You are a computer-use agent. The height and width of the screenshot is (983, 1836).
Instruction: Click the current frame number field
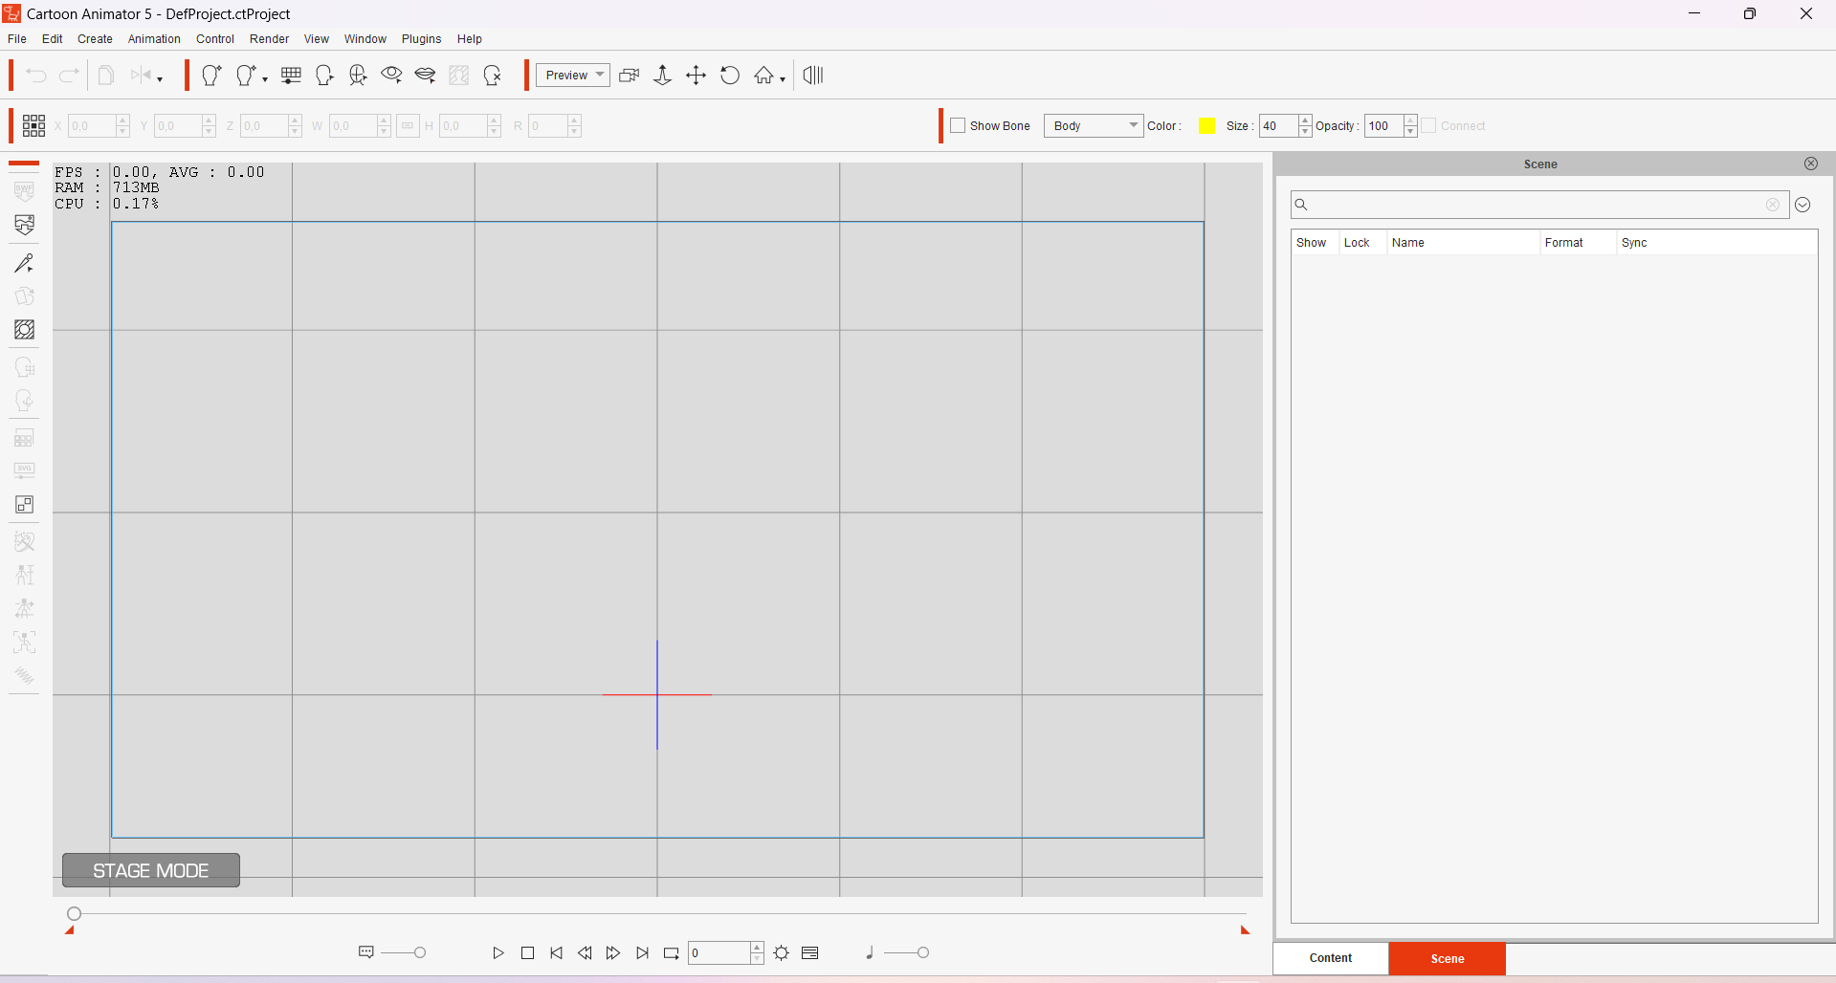(x=719, y=953)
